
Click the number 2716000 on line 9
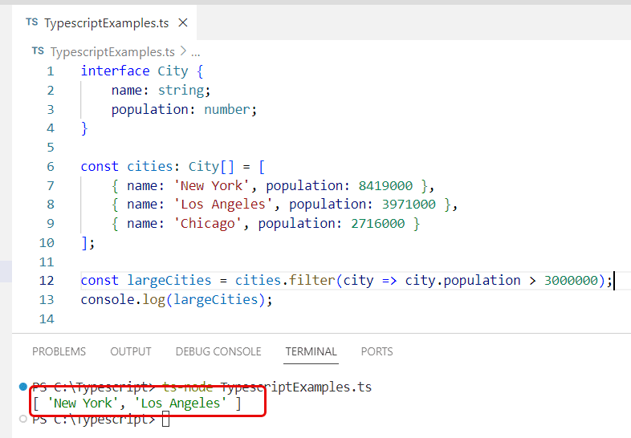(378, 223)
